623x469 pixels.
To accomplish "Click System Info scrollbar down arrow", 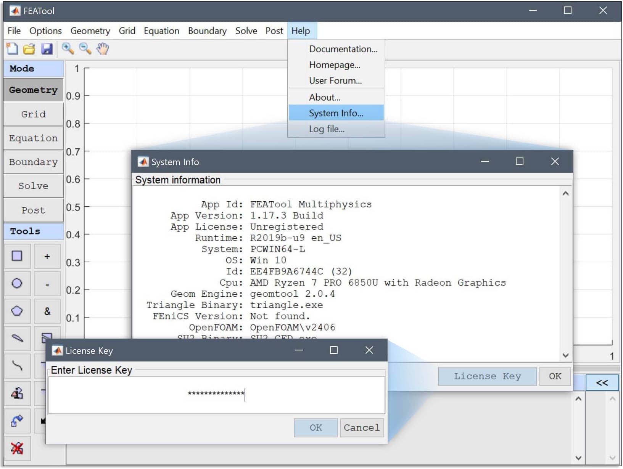I will (x=566, y=355).
